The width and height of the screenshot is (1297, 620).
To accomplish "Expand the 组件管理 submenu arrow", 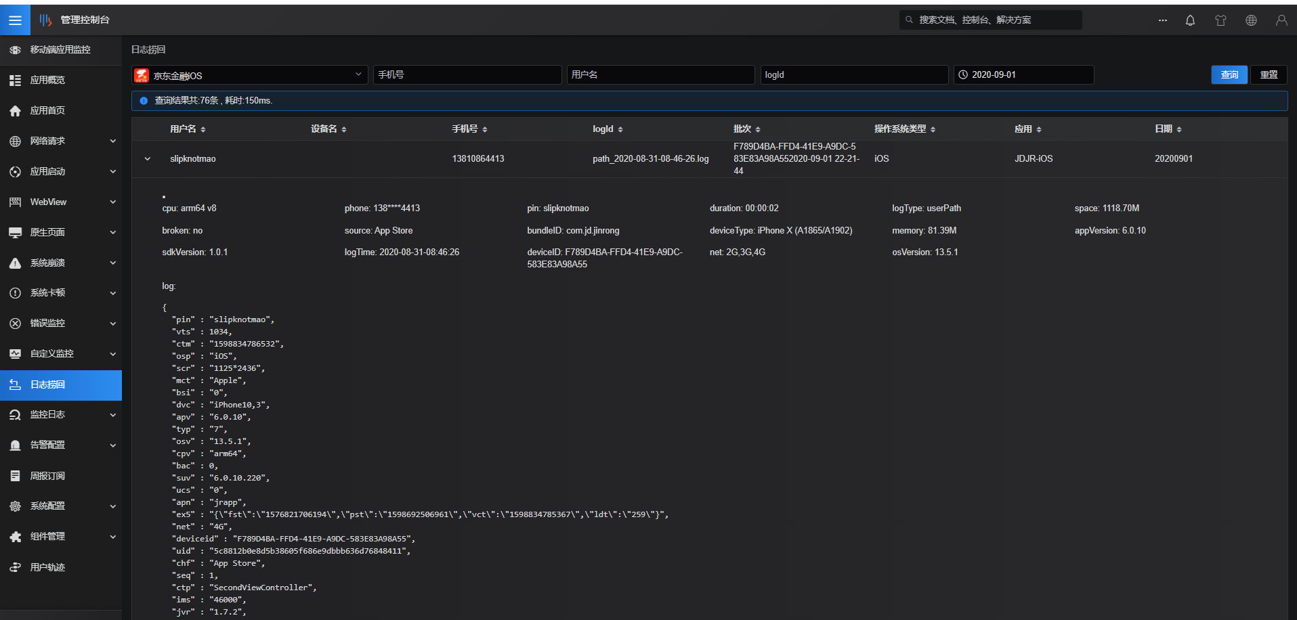I will pyautogui.click(x=113, y=537).
